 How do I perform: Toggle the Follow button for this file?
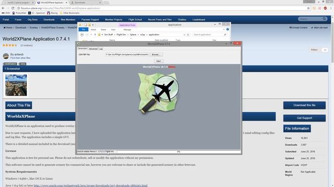click(x=319, y=50)
